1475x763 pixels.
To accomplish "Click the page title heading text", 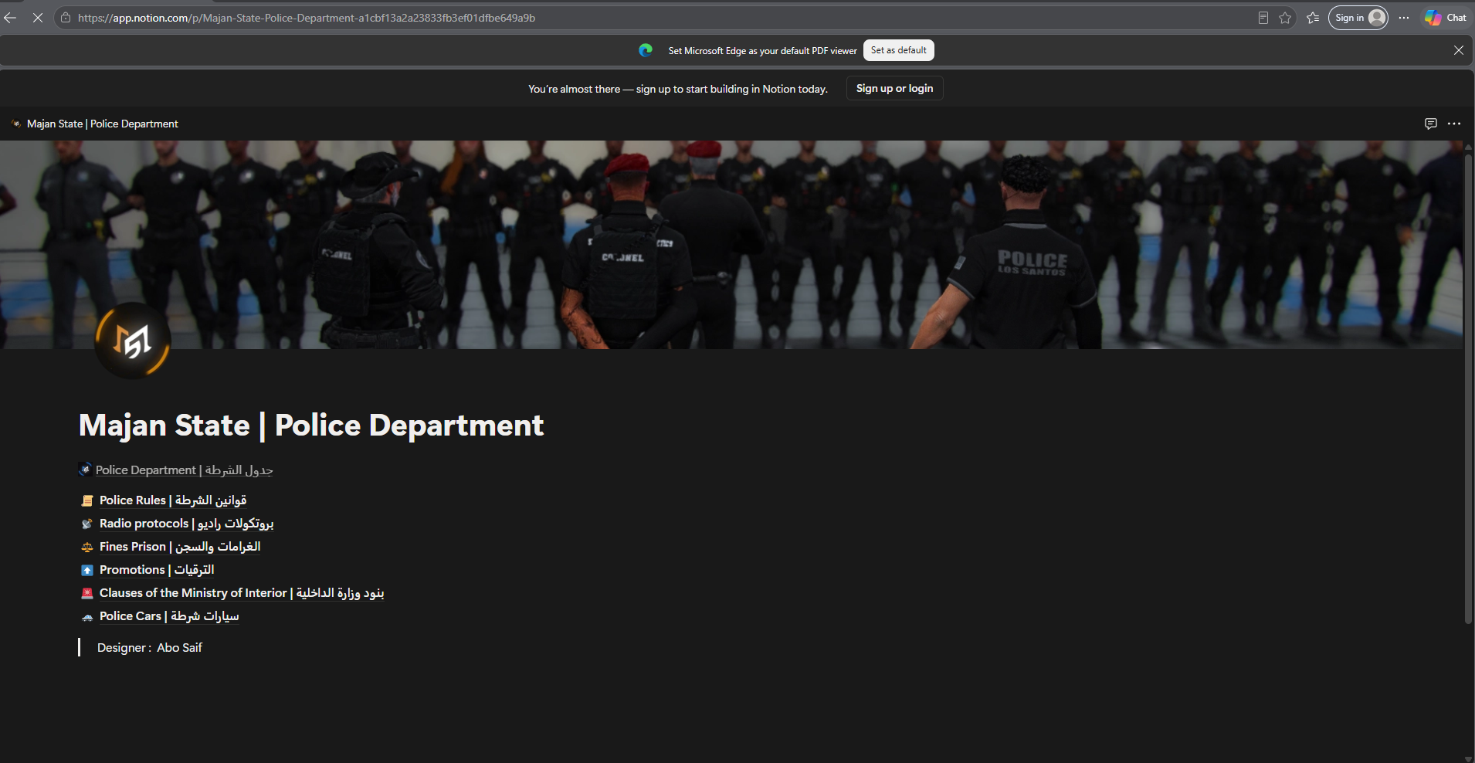I will click(x=311, y=426).
